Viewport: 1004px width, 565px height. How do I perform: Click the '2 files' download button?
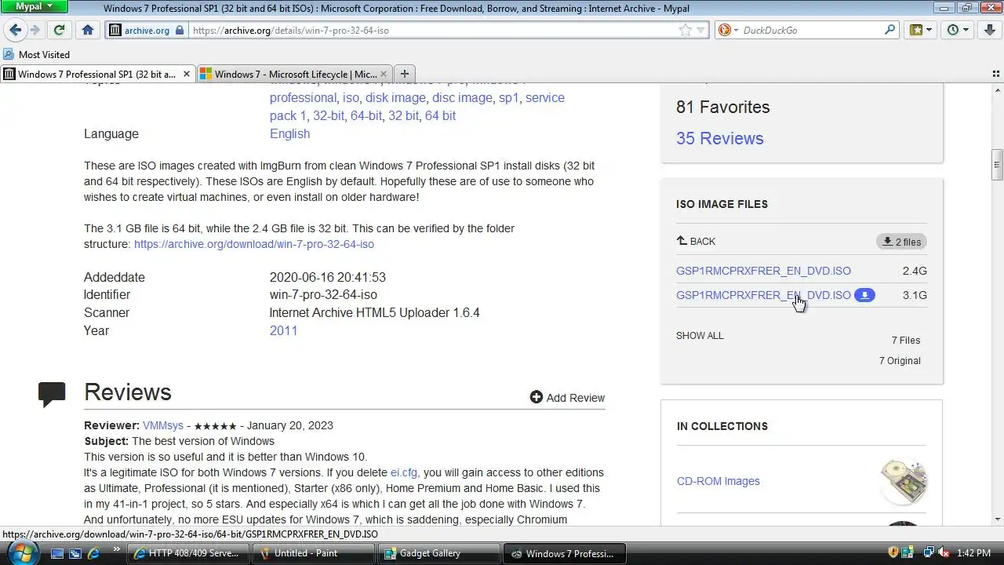pos(901,242)
